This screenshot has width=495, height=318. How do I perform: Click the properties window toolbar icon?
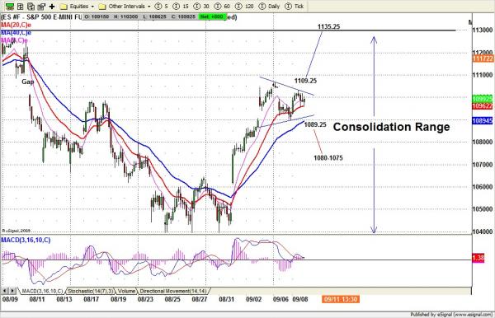[x=41, y=6]
